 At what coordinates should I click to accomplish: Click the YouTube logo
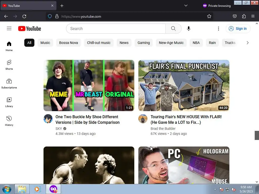(30, 29)
